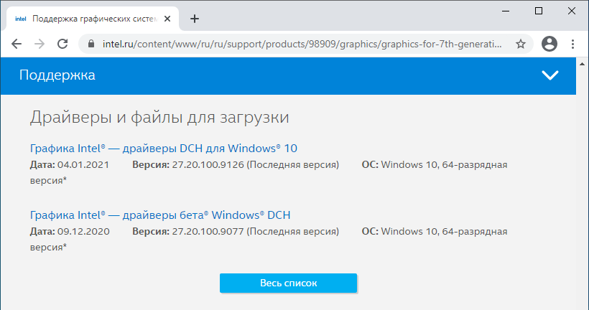
Task: Select the Поддержка графических систем tab
Action: click(93, 19)
